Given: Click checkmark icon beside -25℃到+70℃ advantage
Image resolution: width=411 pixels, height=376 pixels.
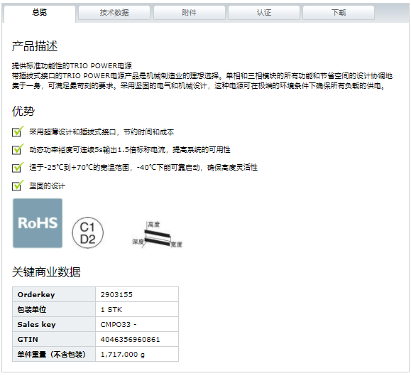Looking at the screenshot, I should click(18, 167).
